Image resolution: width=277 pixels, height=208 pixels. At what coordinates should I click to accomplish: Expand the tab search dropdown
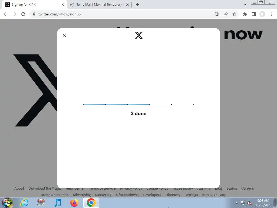tap(245, 5)
